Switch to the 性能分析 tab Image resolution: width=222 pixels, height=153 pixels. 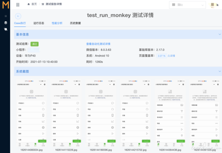(x=57, y=23)
